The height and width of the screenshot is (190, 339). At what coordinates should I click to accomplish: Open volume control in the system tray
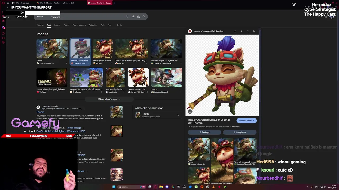(x=325, y=187)
